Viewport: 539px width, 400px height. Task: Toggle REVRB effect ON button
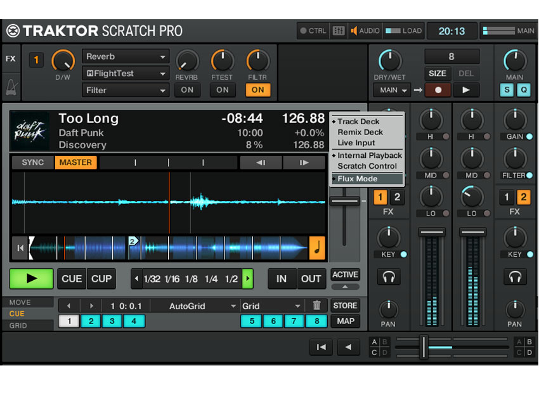click(187, 90)
